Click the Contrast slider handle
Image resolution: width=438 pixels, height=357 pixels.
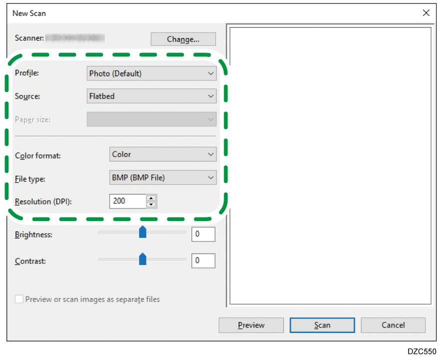(x=142, y=258)
